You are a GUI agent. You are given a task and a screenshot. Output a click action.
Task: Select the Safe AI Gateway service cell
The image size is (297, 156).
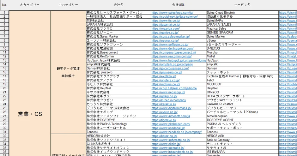242,140
